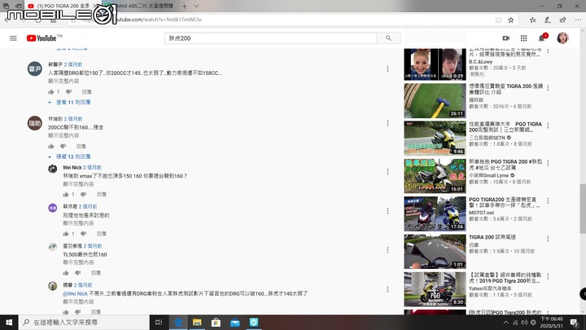586x330 pixels.
Task: Collapse the 隱藏 12 則回覆 replies
Action: click(70, 156)
